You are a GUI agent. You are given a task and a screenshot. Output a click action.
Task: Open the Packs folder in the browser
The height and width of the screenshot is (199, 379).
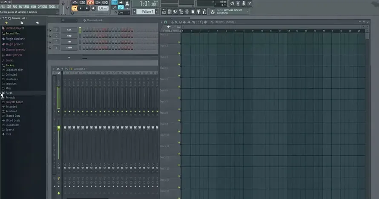pos(9,93)
